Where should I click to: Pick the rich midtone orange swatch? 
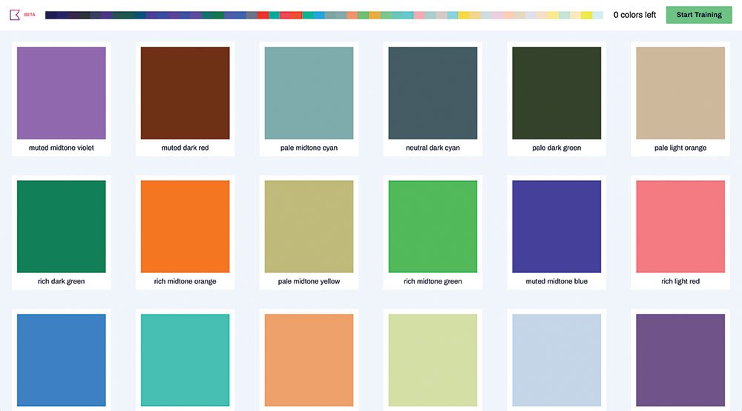[185, 226]
